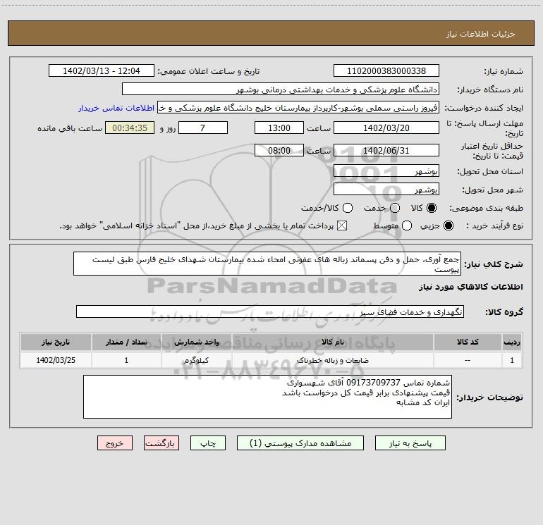The width and height of the screenshot is (543, 525).
Task: Click the date cell 1402/03/25
Action: click(56, 360)
